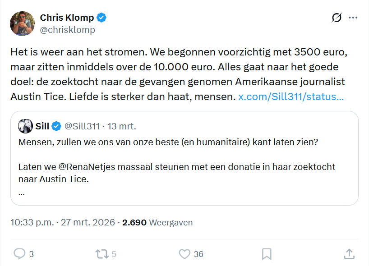Click the reply speech bubble icon
The height and width of the screenshot is (266, 369).
tap(19, 254)
